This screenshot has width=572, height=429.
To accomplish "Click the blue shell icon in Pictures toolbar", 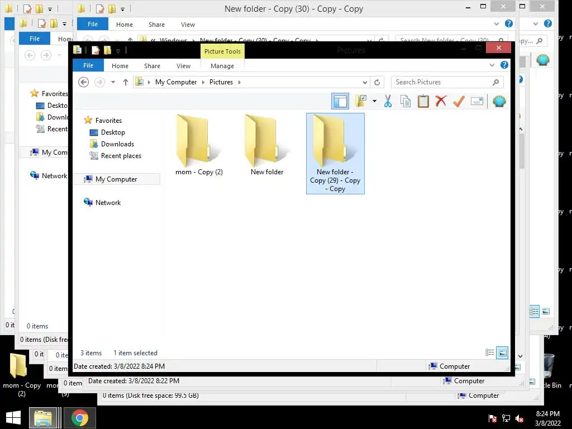I will pyautogui.click(x=499, y=101).
